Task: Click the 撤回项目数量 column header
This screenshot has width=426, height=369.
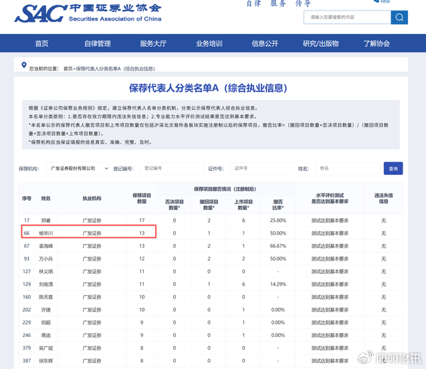Action: 209,205
